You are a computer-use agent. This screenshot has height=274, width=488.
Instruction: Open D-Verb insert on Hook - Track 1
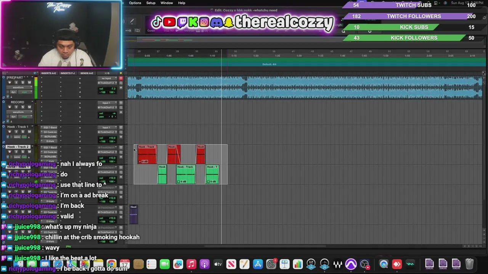(49, 141)
